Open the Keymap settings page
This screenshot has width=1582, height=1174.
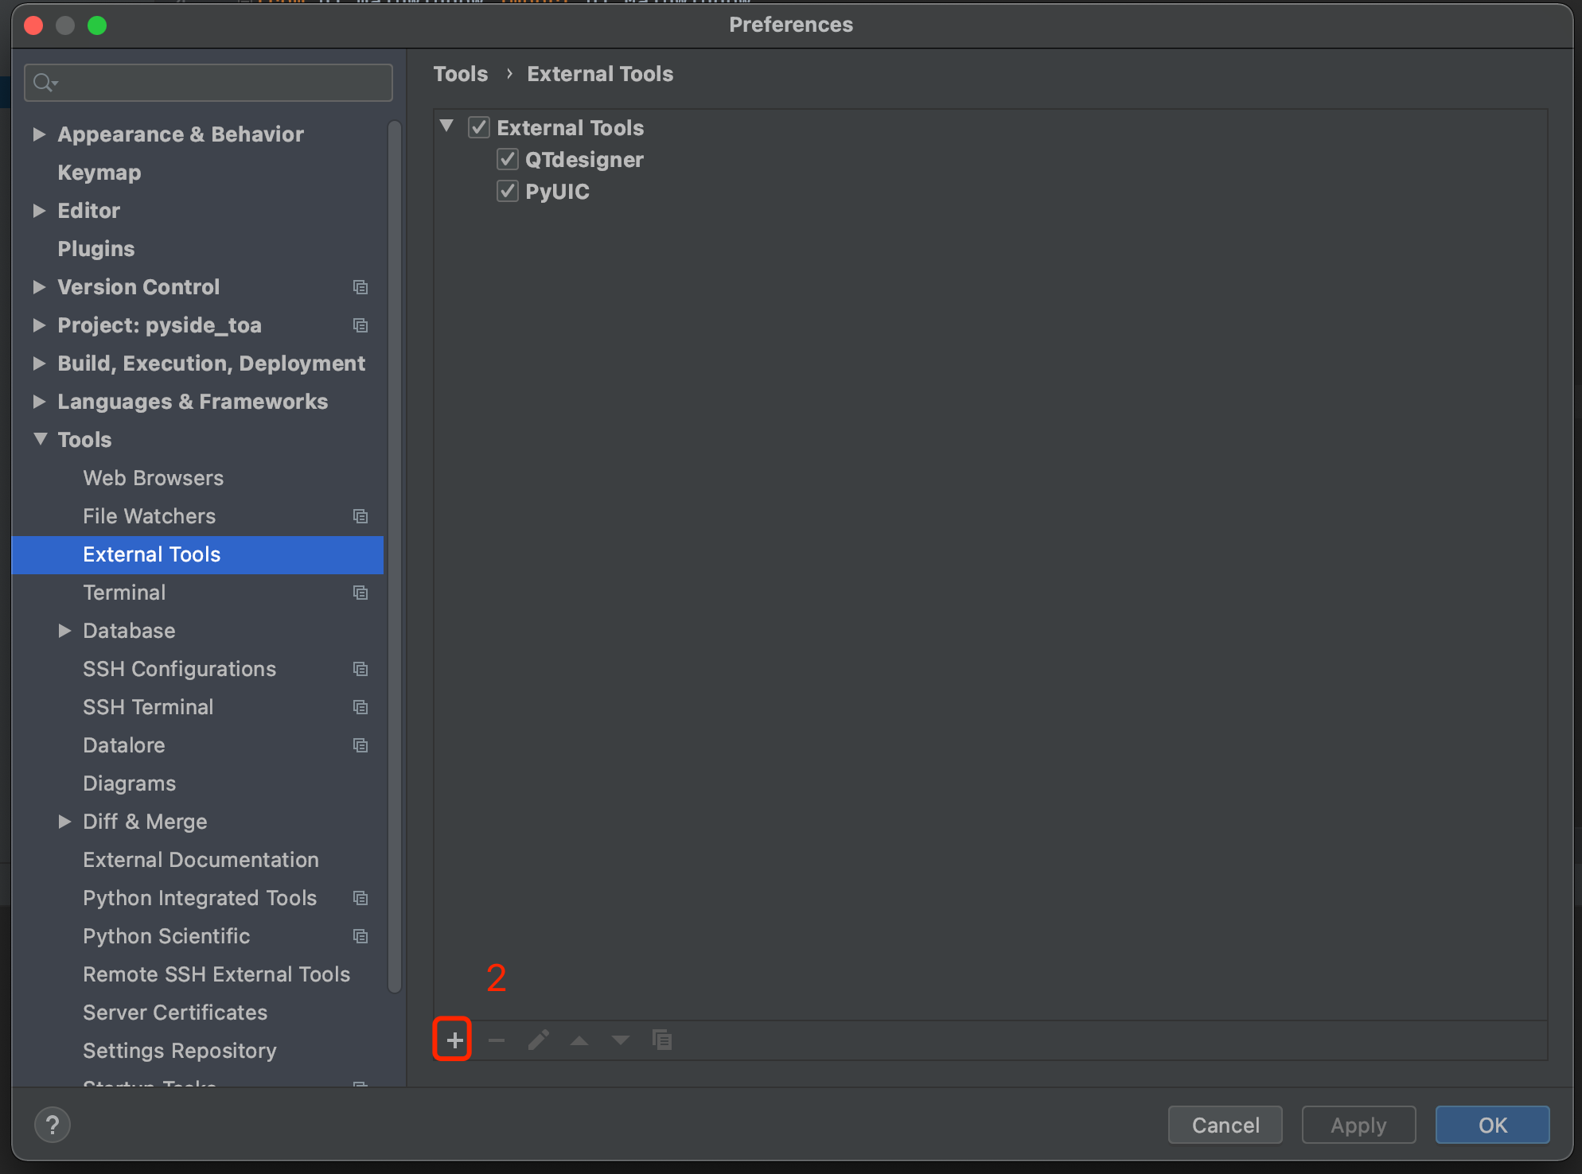pyautogui.click(x=99, y=173)
